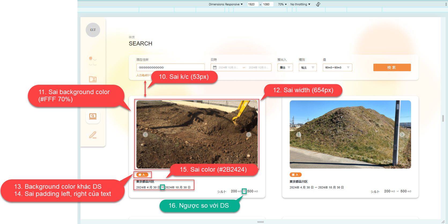The image size is (448, 224).
Task: Go to next image on first card
Action: point(249,135)
